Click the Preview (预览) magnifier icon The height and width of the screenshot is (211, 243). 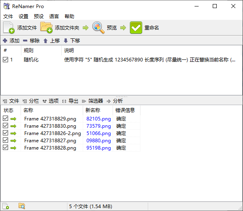click(x=98, y=27)
